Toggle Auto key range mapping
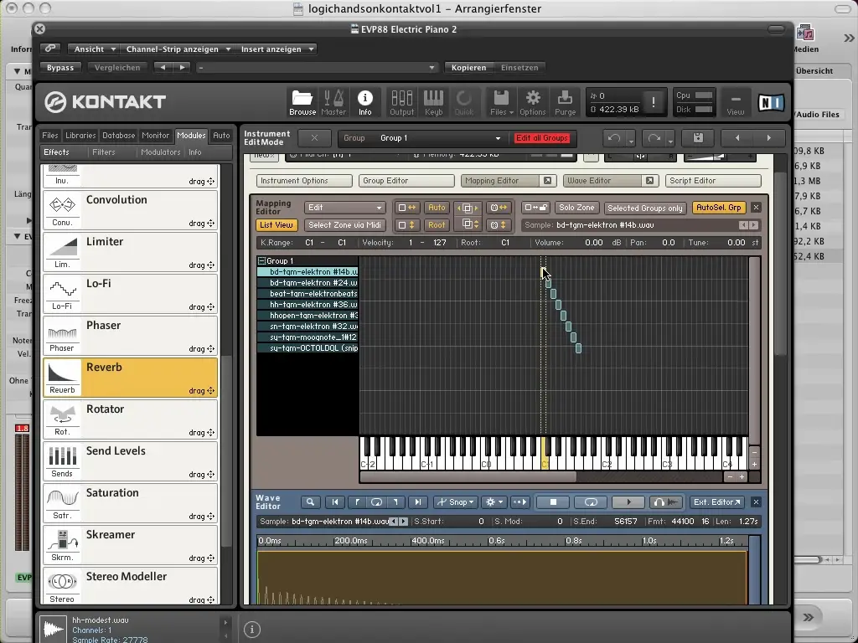 pos(436,208)
